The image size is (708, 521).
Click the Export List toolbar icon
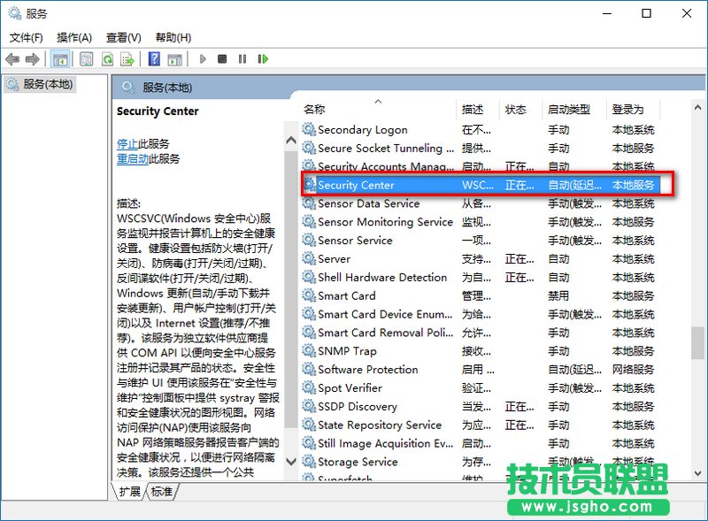(x=127, y=59)
